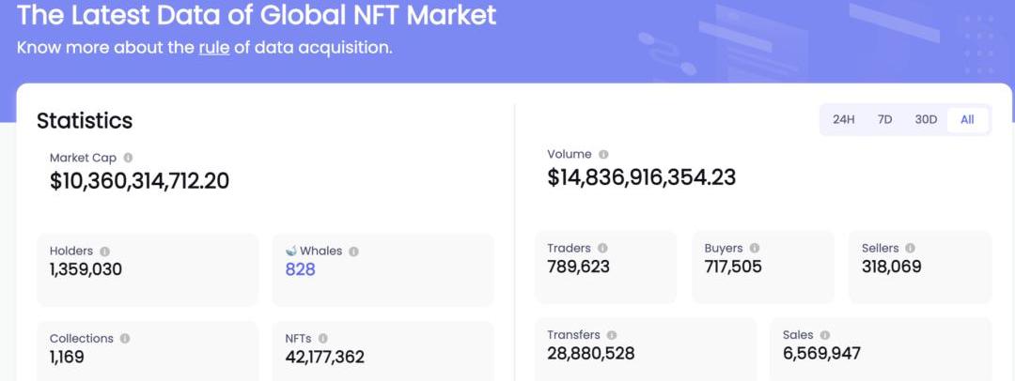Open the data acquisition rule link
The width and height of the screenshot is (1015, 381).
pos(214,47)
